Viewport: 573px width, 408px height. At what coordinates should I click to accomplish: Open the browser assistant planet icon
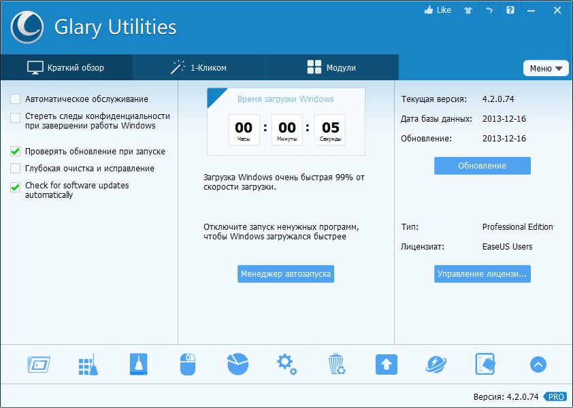pos(436,364)
